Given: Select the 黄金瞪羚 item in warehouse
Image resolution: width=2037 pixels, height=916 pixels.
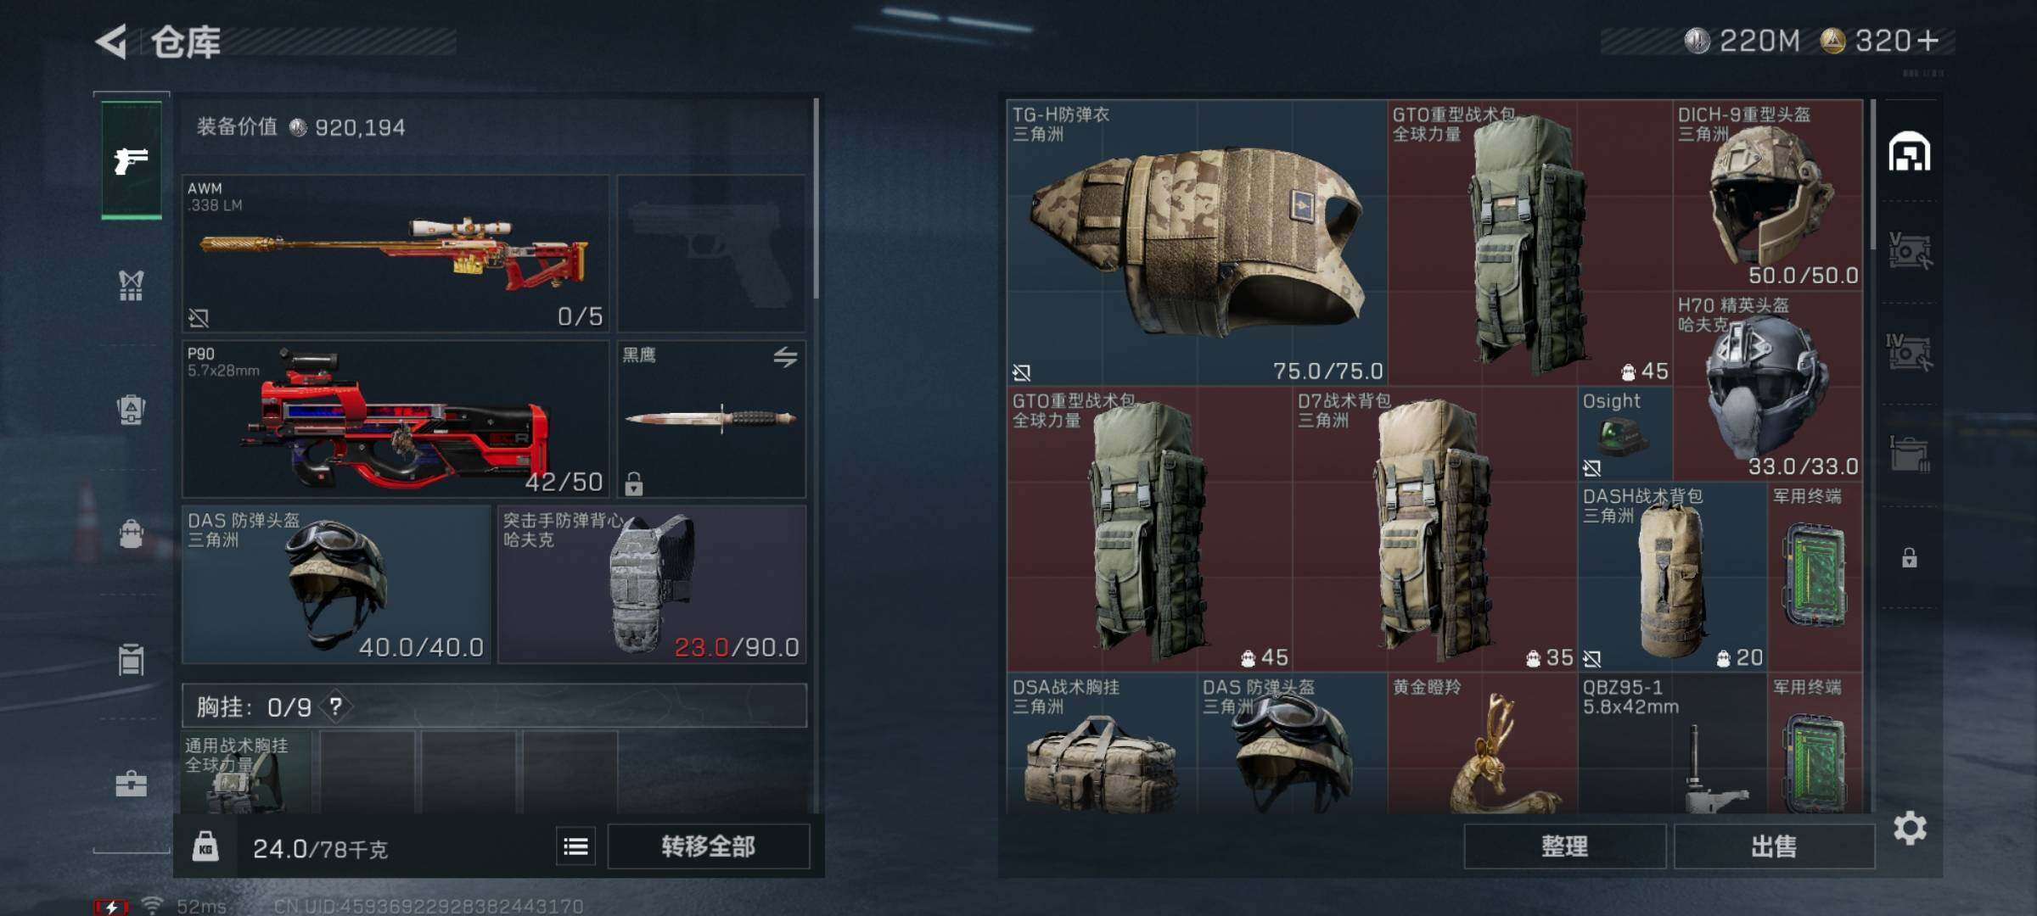Looking at the screenshot, I should [1482, 743].
